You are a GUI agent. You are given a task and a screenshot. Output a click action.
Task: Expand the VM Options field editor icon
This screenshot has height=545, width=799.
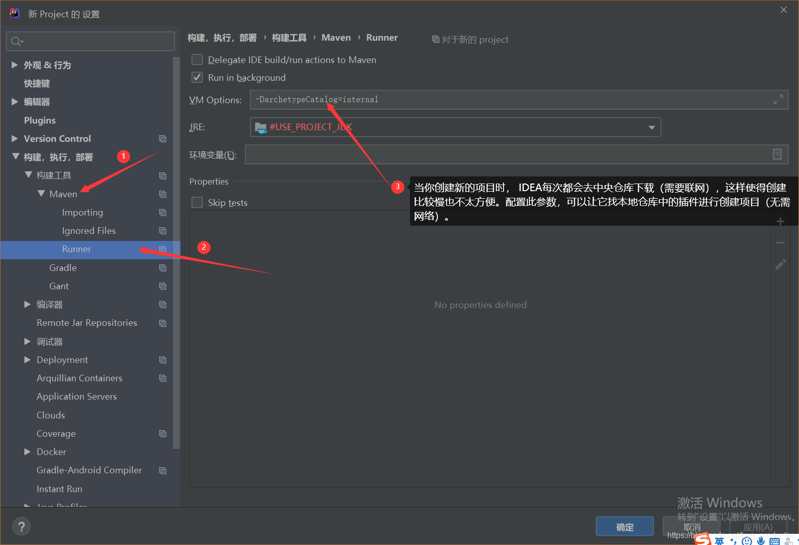click(x=778, y=100)
